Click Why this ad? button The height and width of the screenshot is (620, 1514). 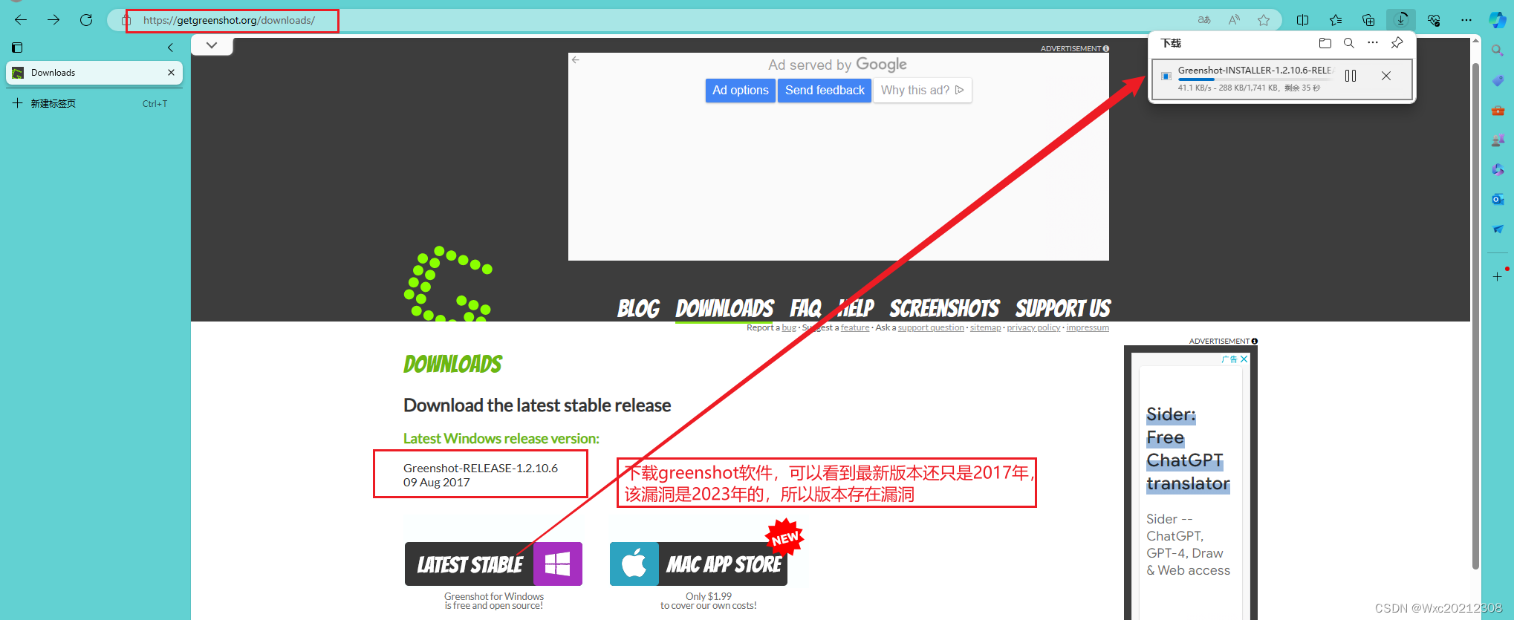(922, 90)
